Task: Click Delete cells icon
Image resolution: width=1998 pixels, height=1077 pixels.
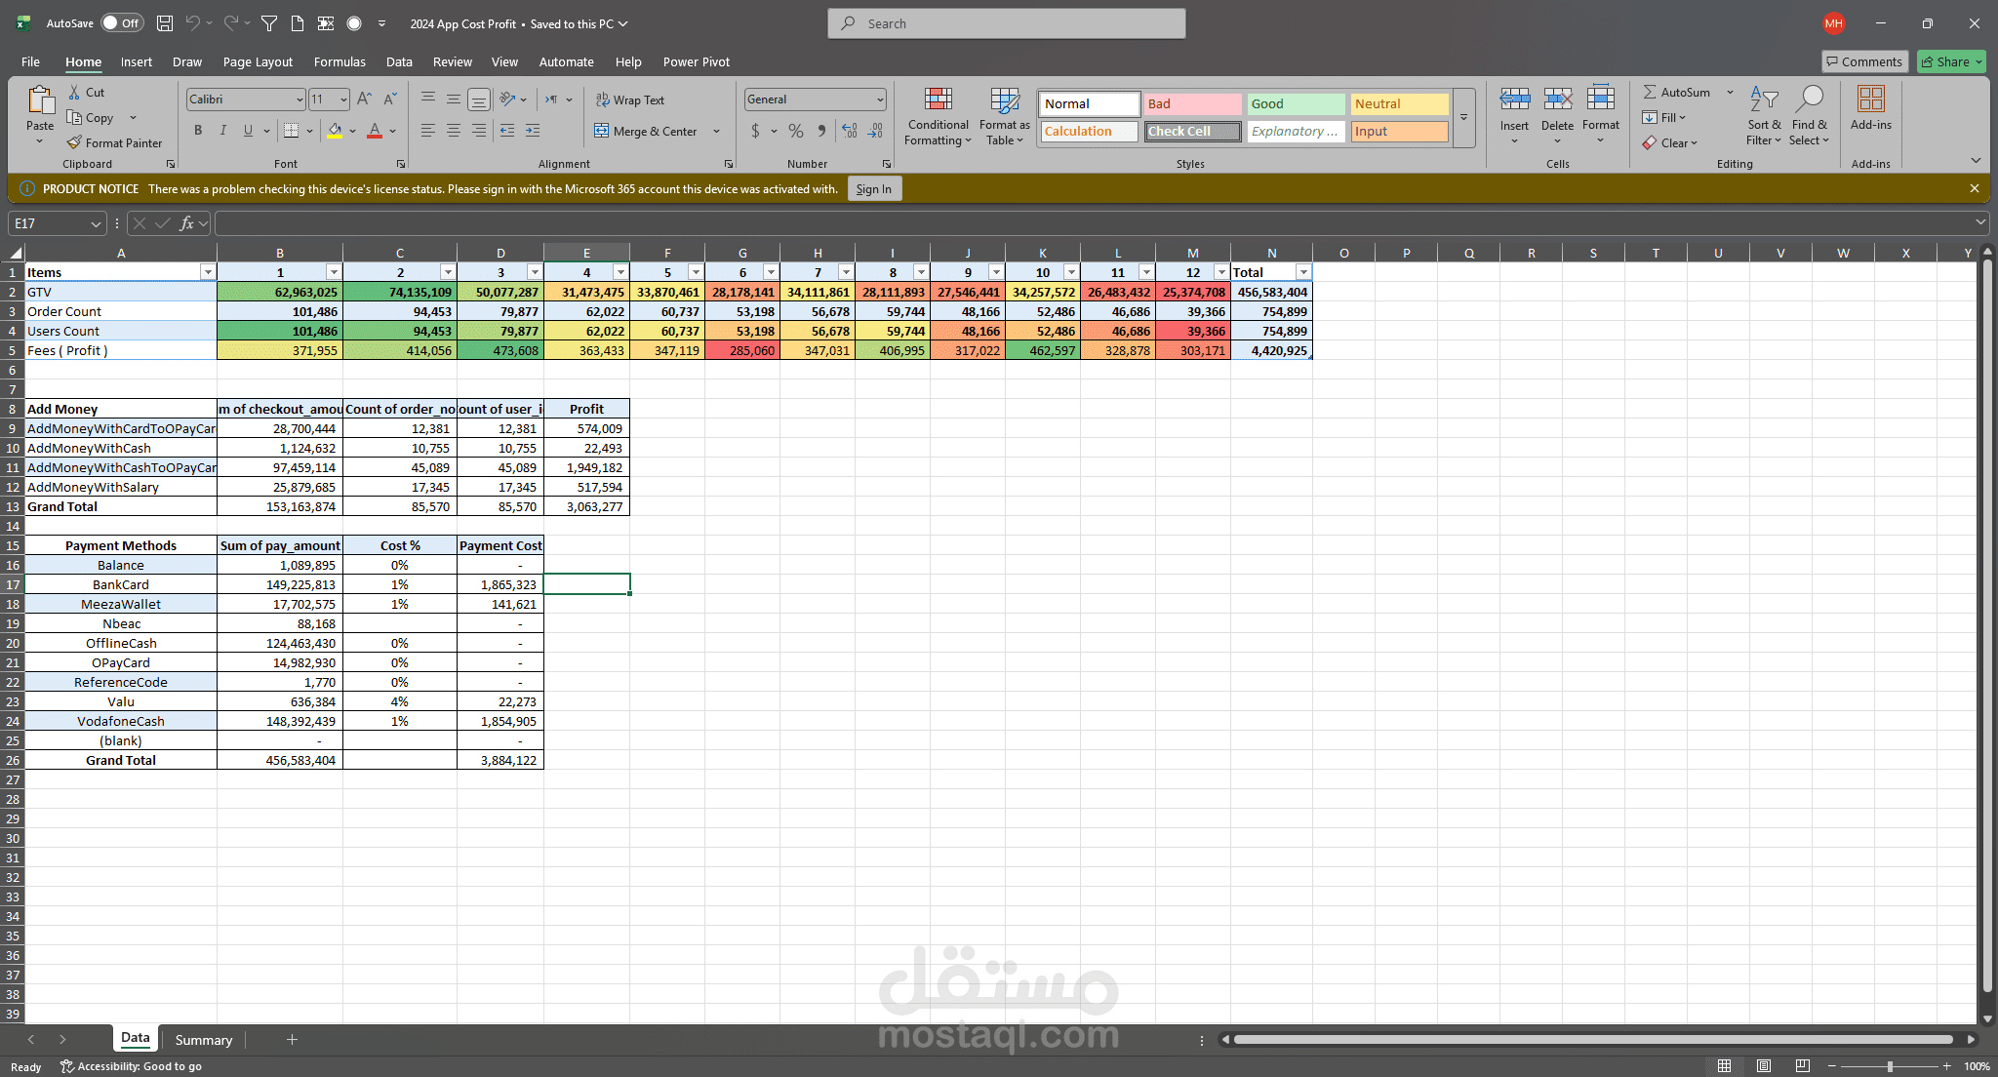Action: 1557,99
